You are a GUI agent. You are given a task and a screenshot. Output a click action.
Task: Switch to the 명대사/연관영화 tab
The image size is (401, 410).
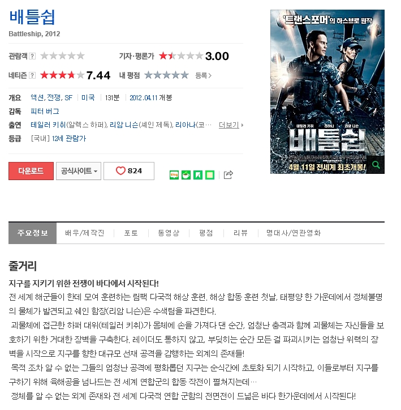point(294,233)
